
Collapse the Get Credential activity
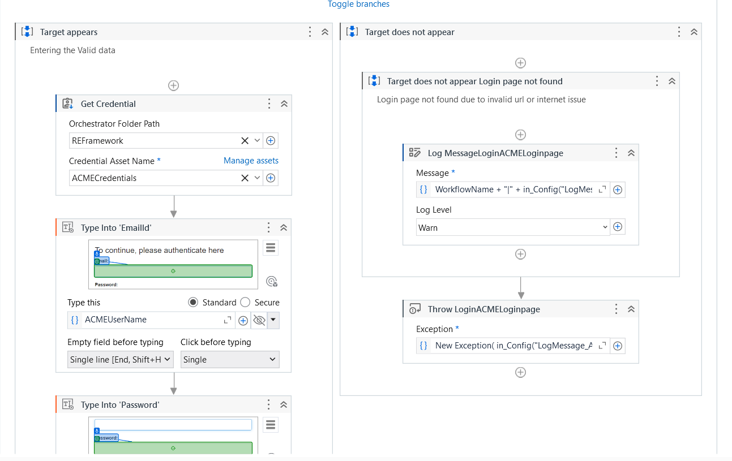click(x=284, y=104)
